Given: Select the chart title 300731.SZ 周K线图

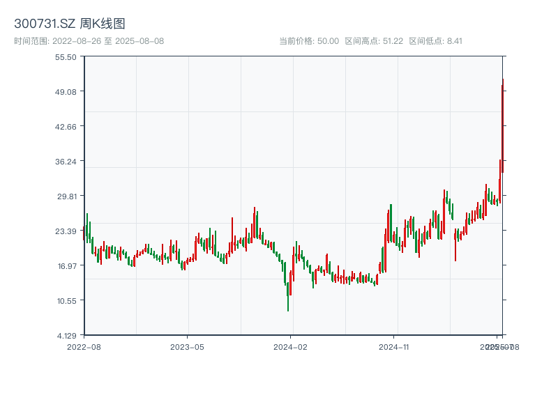Looking at the screenshot, I should click(69, 24).
